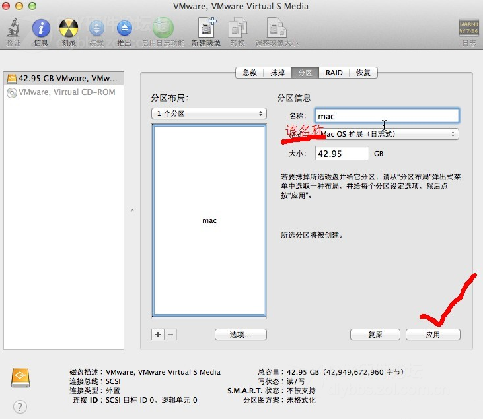
Task: Click the total capacity 42.95 GB text
Action: (345, 372)
